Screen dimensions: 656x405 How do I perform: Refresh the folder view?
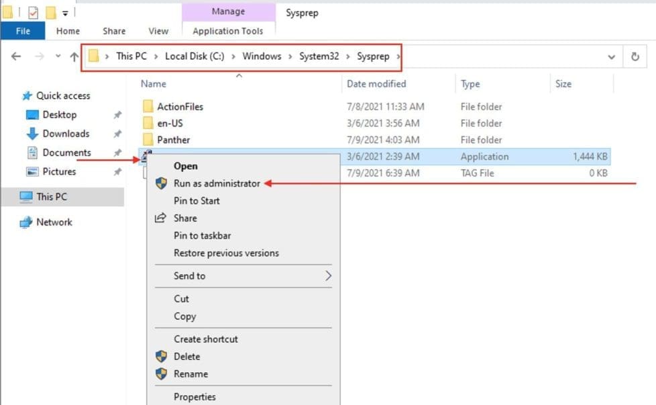tap(636, 56)
